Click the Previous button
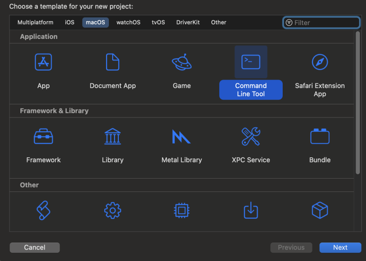366x261 pixels. click(291, 247)
